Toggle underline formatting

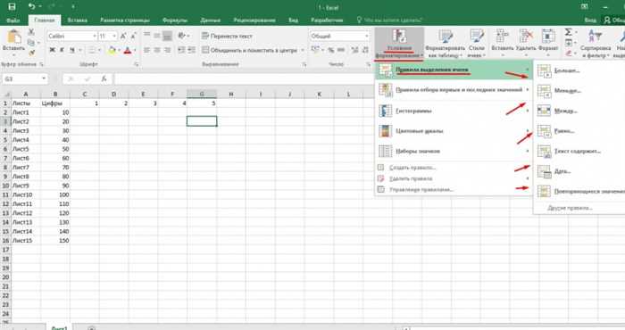pyautogui.click(x=72, y=50)
